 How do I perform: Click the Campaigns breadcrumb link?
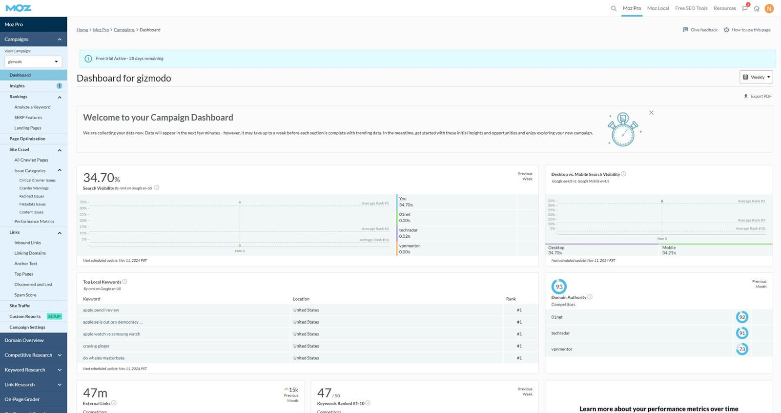pos(124,30)
